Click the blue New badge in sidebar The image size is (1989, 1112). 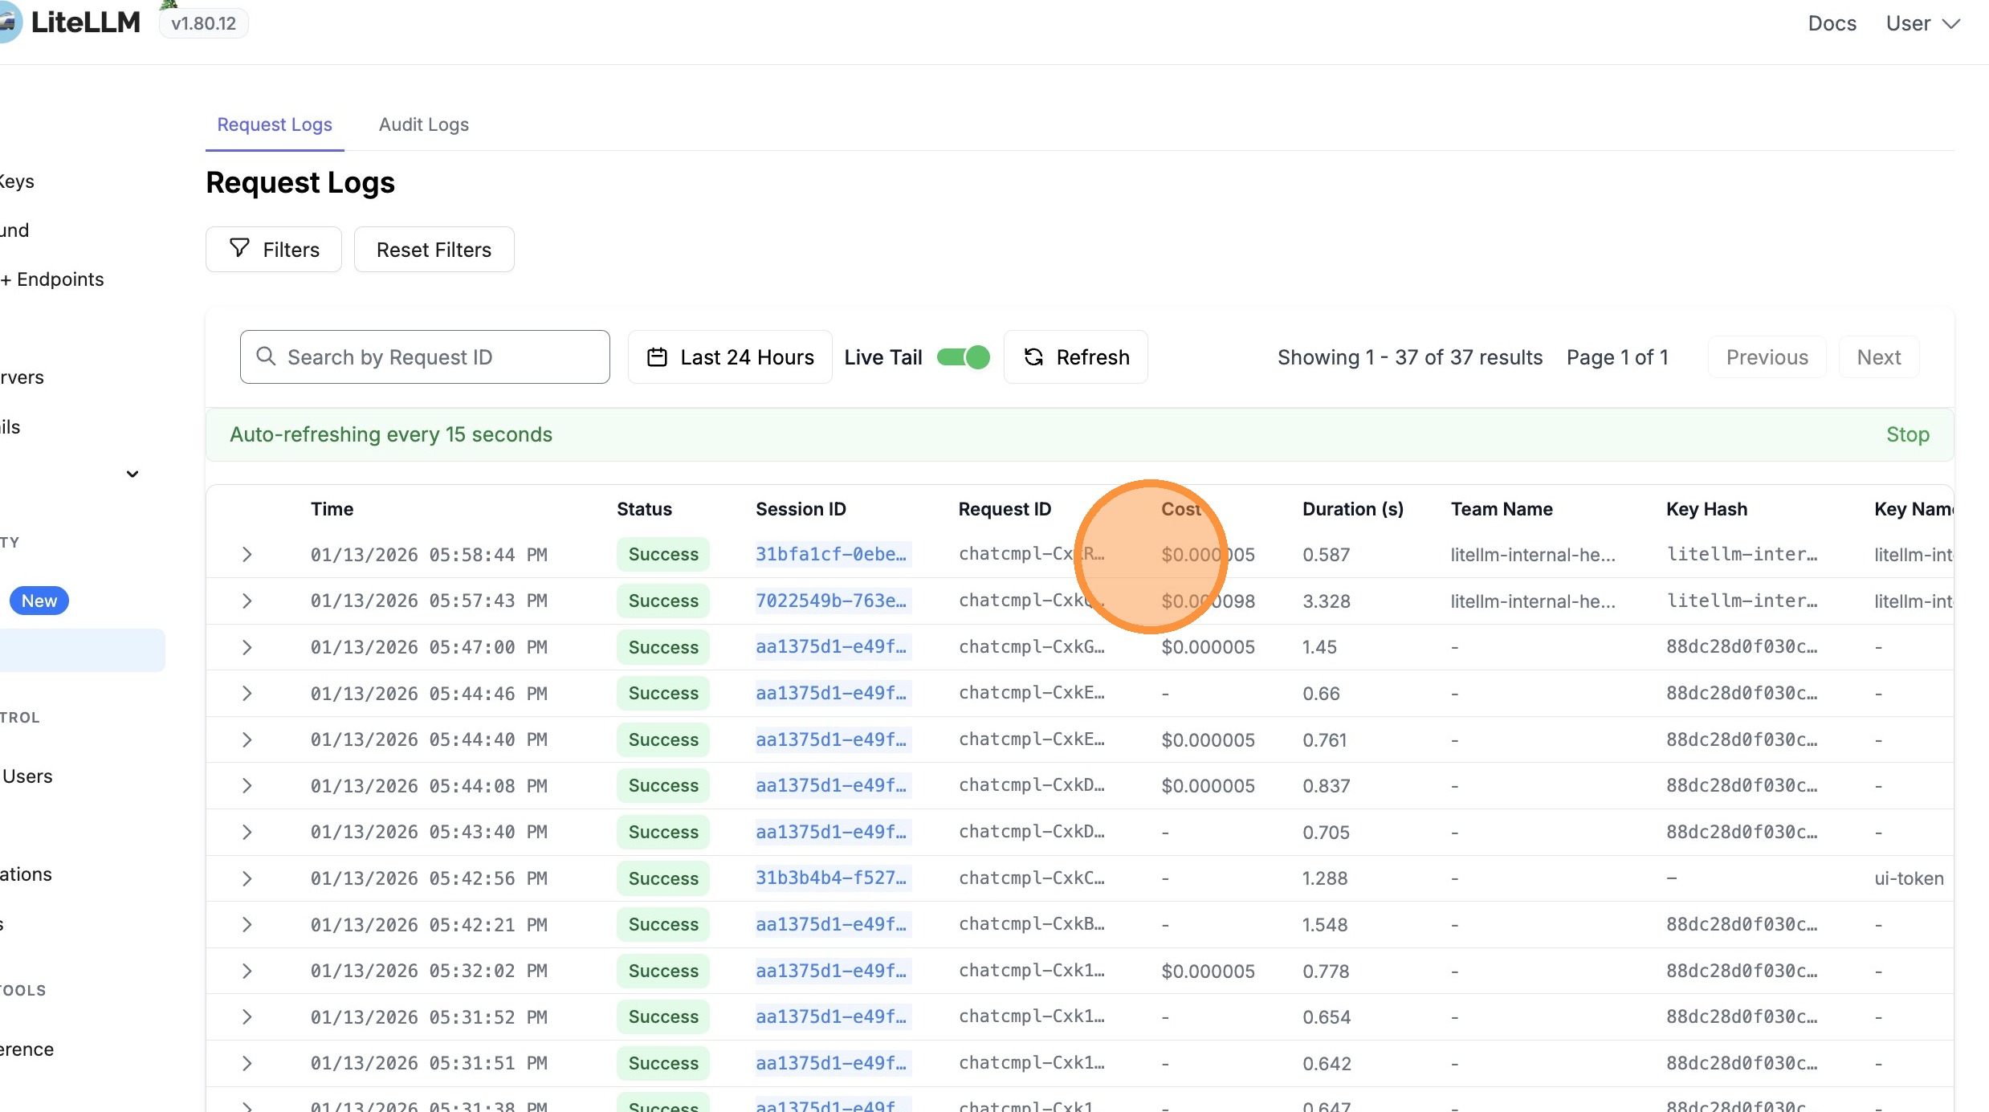click(39, 601)
